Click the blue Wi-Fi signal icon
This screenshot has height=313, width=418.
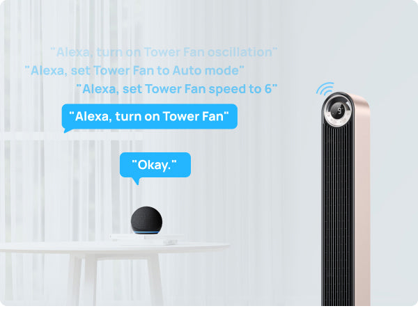[325, 89]
